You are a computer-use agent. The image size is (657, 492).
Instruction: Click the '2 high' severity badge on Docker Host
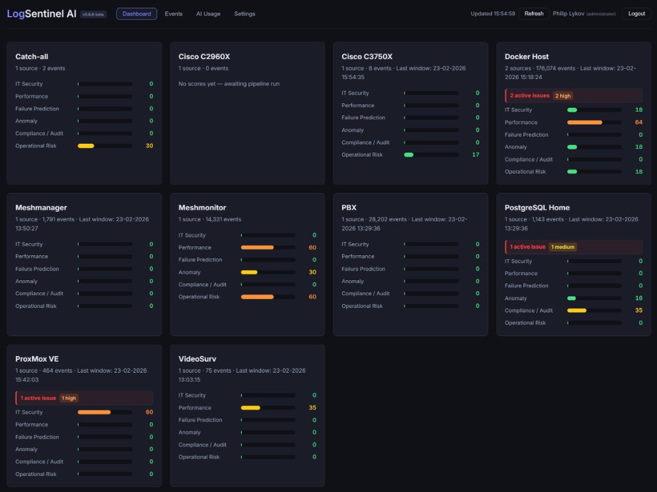coord(563,96)
